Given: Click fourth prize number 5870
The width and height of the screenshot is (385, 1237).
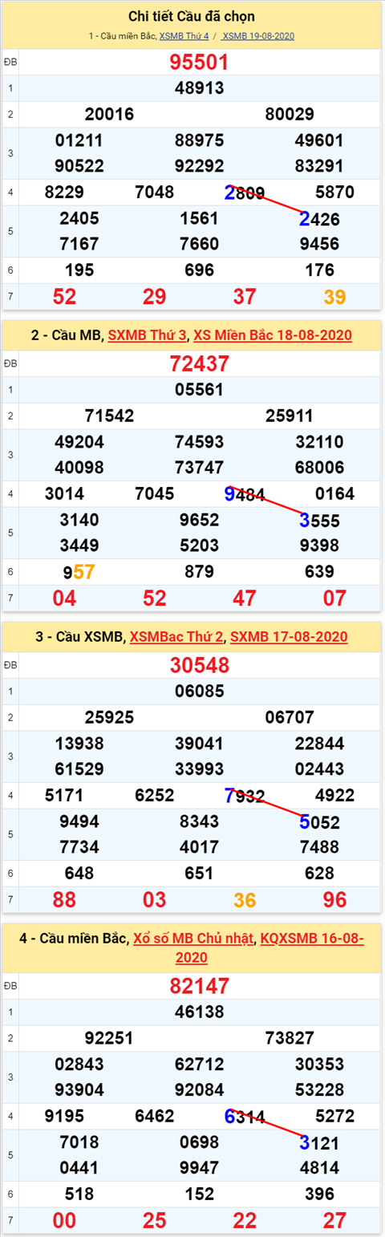Looking at the screenshot, I should tap(335, 193).
